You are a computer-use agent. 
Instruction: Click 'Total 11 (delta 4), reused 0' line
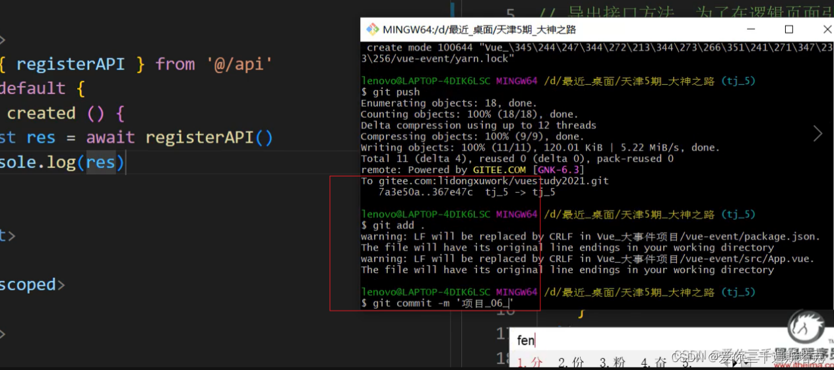[x=517, y=159]
